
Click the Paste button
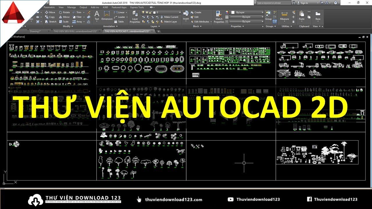pos(302,16)
